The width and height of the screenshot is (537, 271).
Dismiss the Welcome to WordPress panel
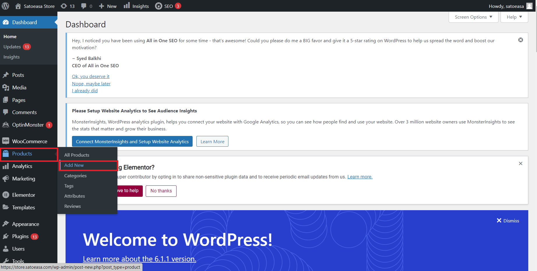click(508, 221)
